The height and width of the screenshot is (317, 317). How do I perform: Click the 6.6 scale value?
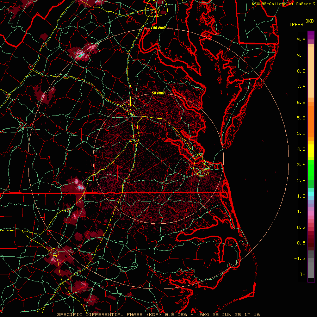pyautogui.click(x=301, y=102)
